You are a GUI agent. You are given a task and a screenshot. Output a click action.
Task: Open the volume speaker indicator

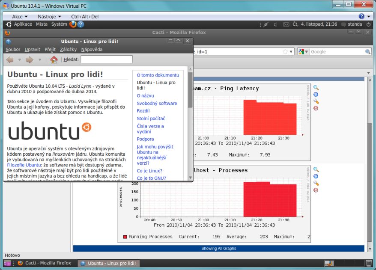click(x=275, y=24)
